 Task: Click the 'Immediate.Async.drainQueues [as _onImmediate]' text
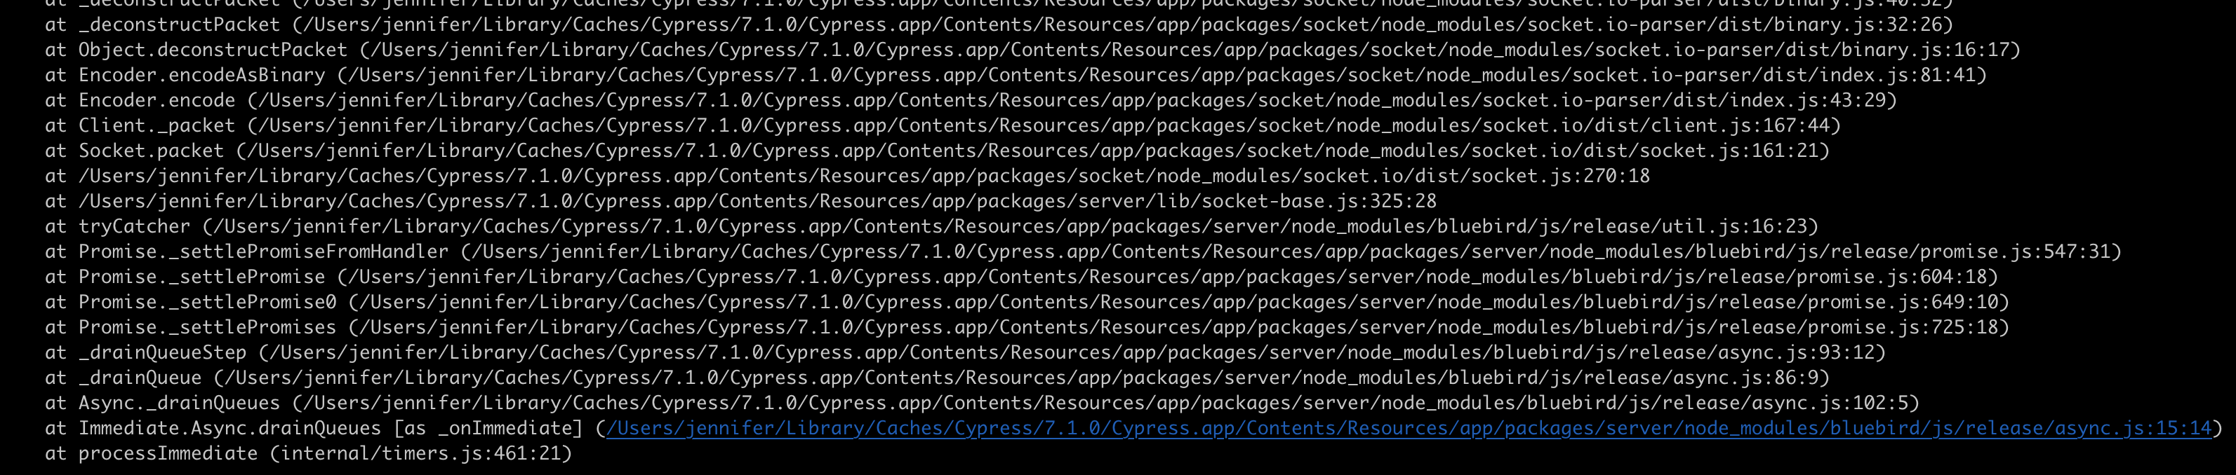331,428
